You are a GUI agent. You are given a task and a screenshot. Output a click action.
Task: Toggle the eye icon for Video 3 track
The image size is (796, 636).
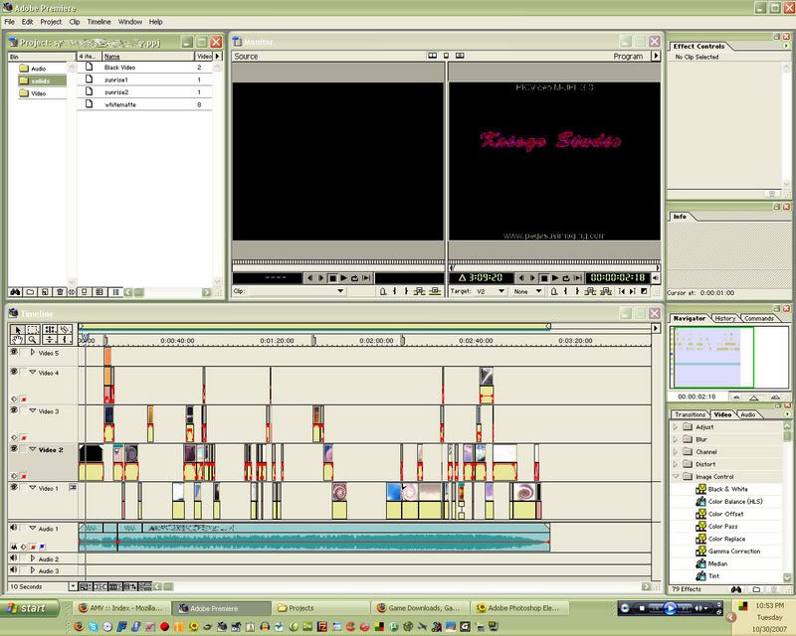tap(14, 409)
